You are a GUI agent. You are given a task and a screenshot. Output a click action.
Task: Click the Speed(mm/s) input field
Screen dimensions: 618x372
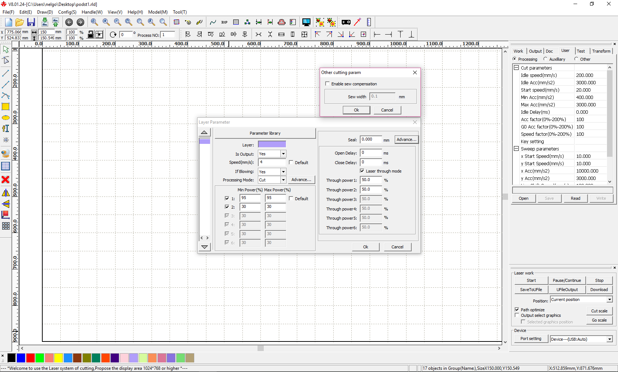click(x=272, y=162)
